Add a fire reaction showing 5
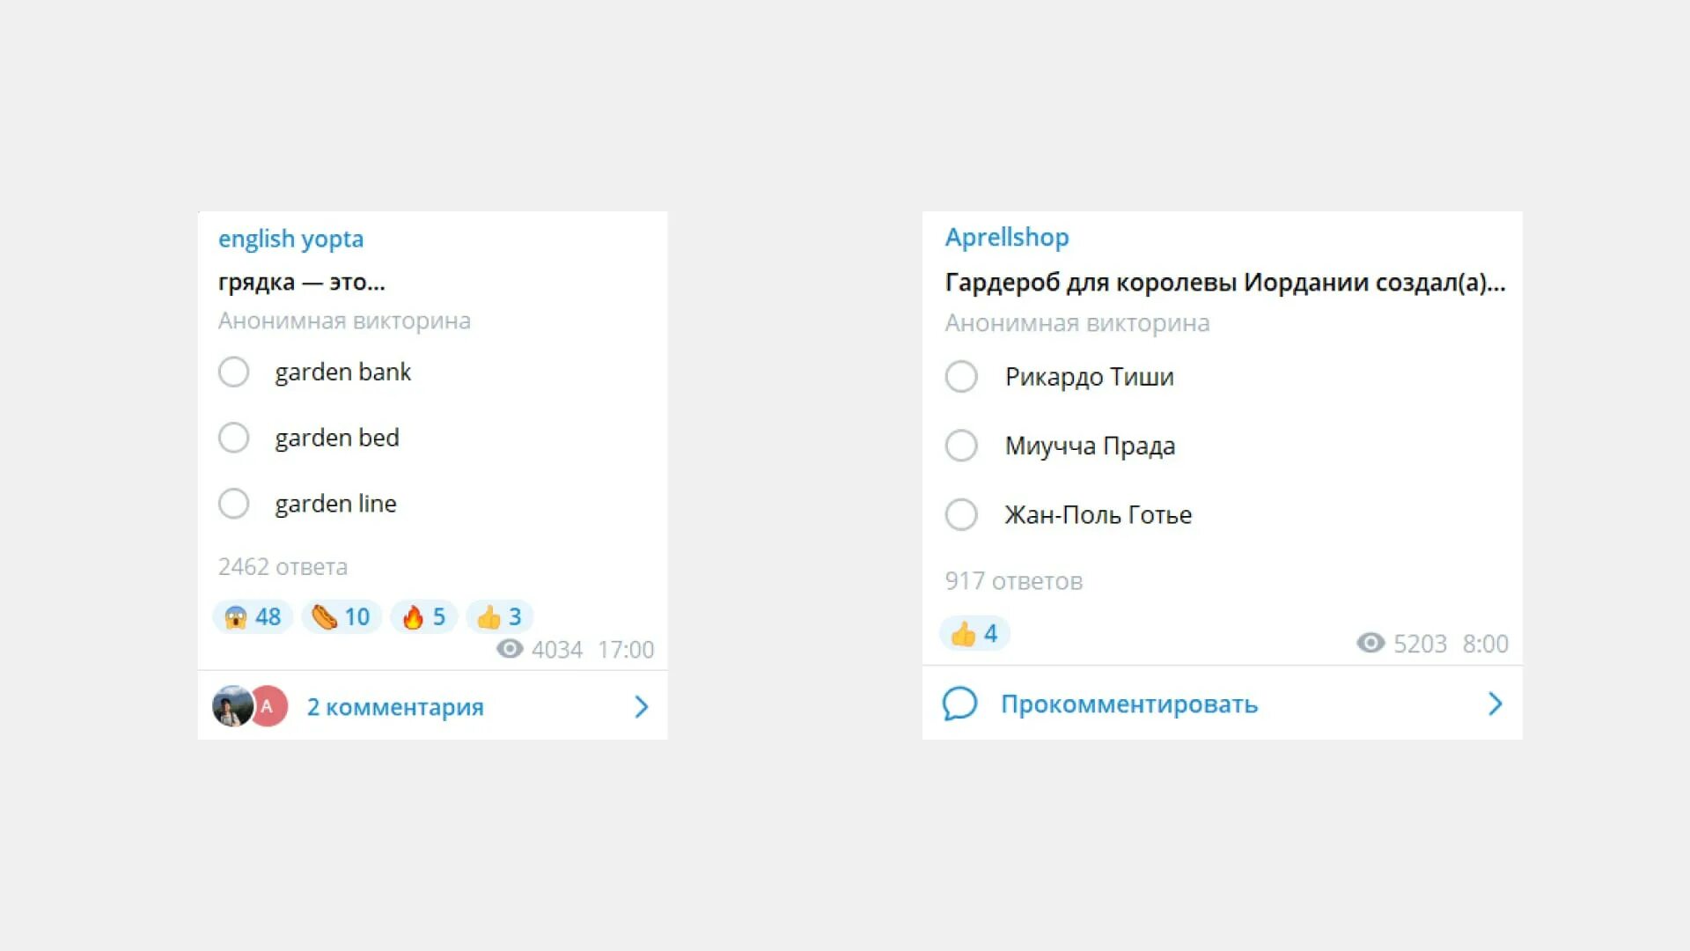Viewport: 1690px width, 951px height. coord(424,616)
